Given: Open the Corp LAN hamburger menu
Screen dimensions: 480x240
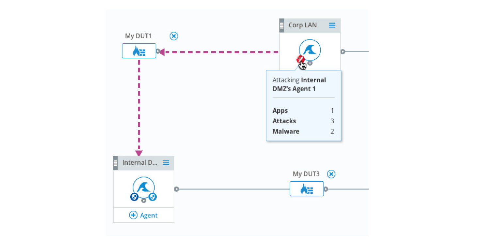Looking at the screenshot, I should pos(332,25).
